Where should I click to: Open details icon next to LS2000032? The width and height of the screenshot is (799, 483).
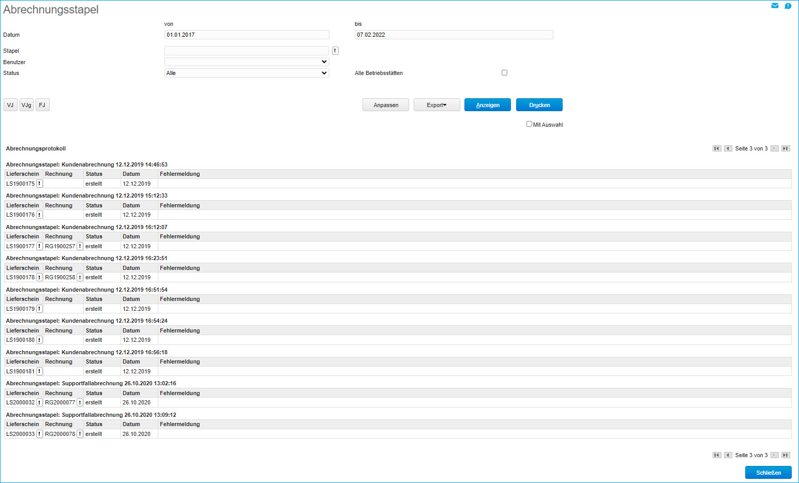pyautogui.click(x=39, y=402)
